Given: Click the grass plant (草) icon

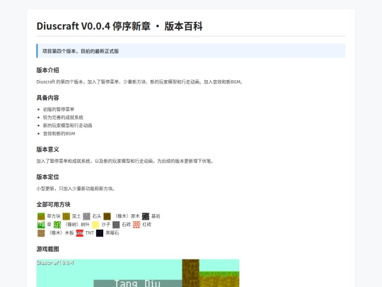Looking at the screenshot, I should [41, 225].
